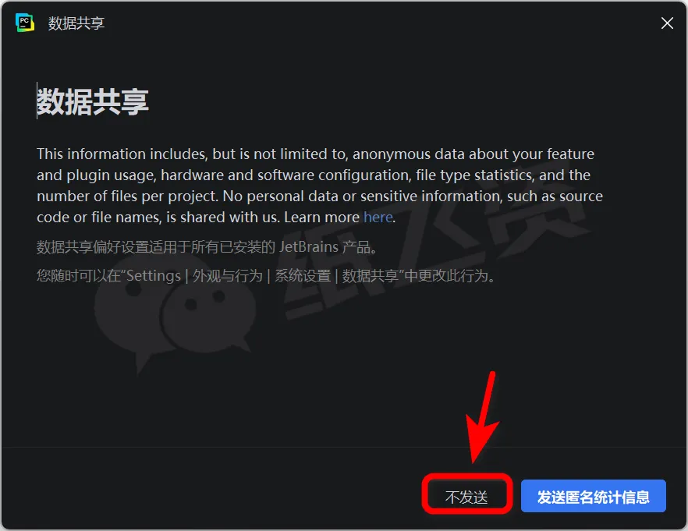Click empty title bar area beside title
This screenshot has height=531, width=688.
coord(381,23)
